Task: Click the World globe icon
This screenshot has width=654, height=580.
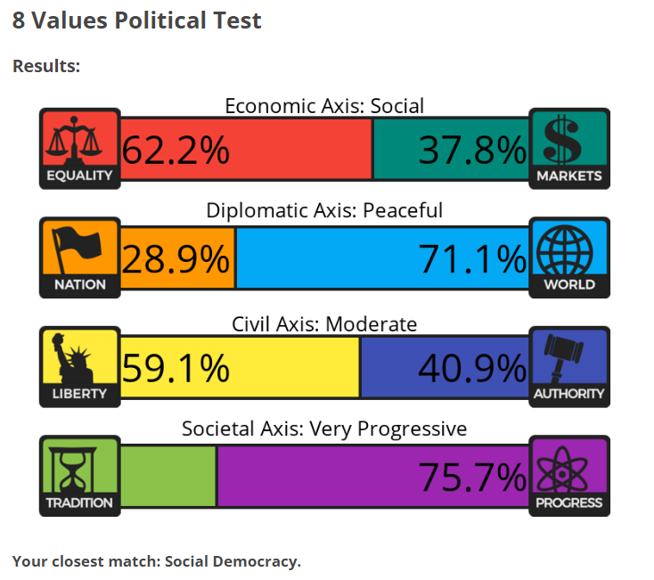Action: pos(568,249)
